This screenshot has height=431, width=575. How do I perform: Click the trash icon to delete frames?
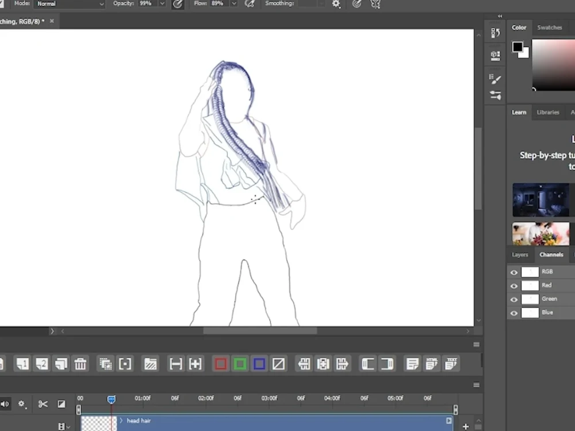tap(81, 364)
